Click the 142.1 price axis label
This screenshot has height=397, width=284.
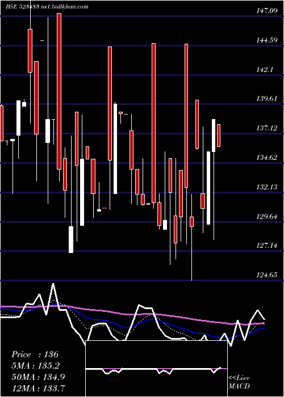[x=265, y=69]
